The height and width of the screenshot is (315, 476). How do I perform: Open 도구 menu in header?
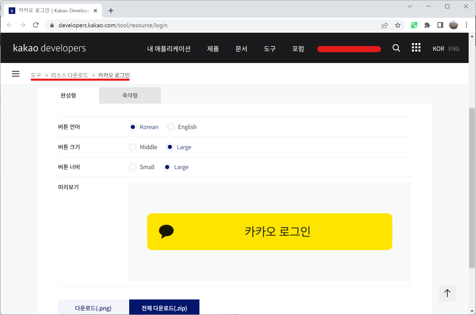tap(270, 49)
